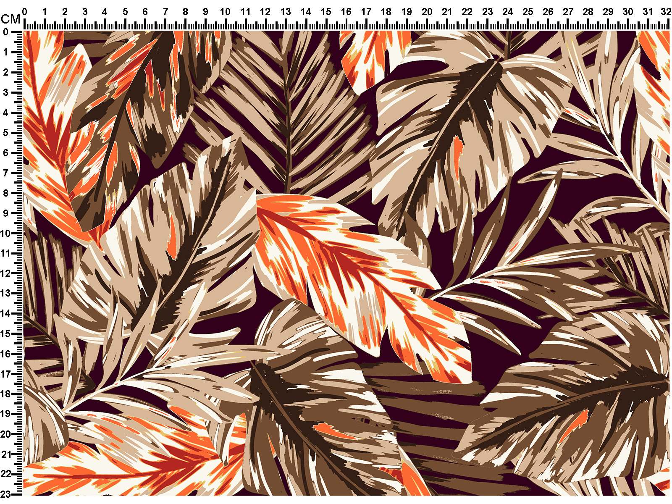Click the 5 mark on the top ruler
The height and width of the screenshot is (504, 672).
(x=125, y=12)
